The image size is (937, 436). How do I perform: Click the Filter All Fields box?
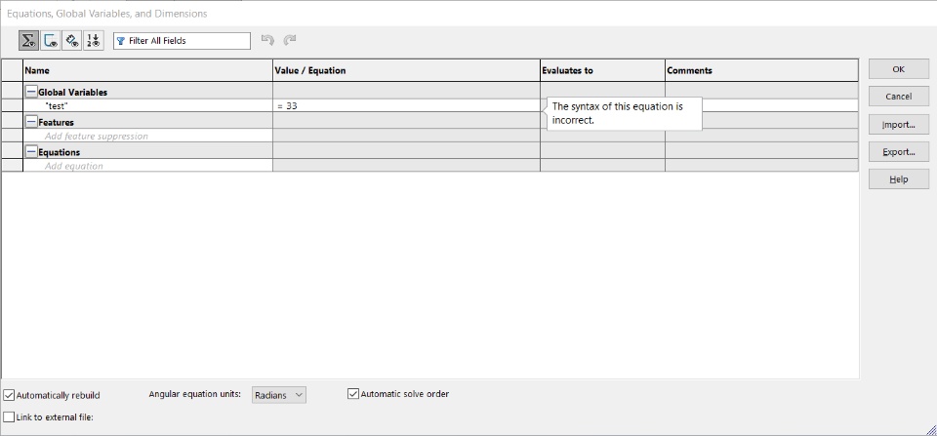click(182, 41)
